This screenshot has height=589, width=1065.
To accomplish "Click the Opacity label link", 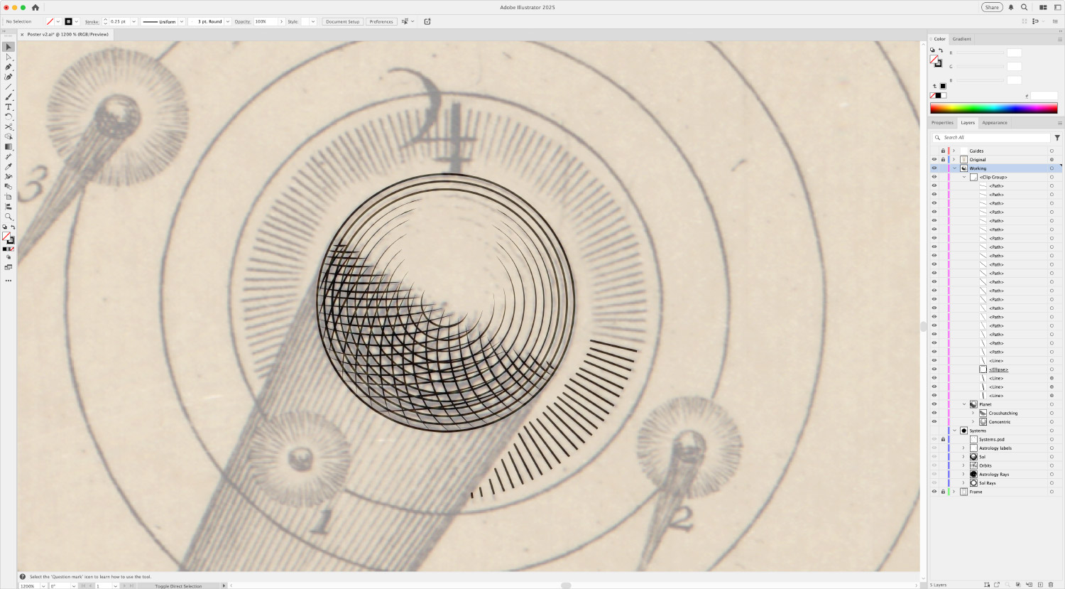I will (x=243, y=21).
